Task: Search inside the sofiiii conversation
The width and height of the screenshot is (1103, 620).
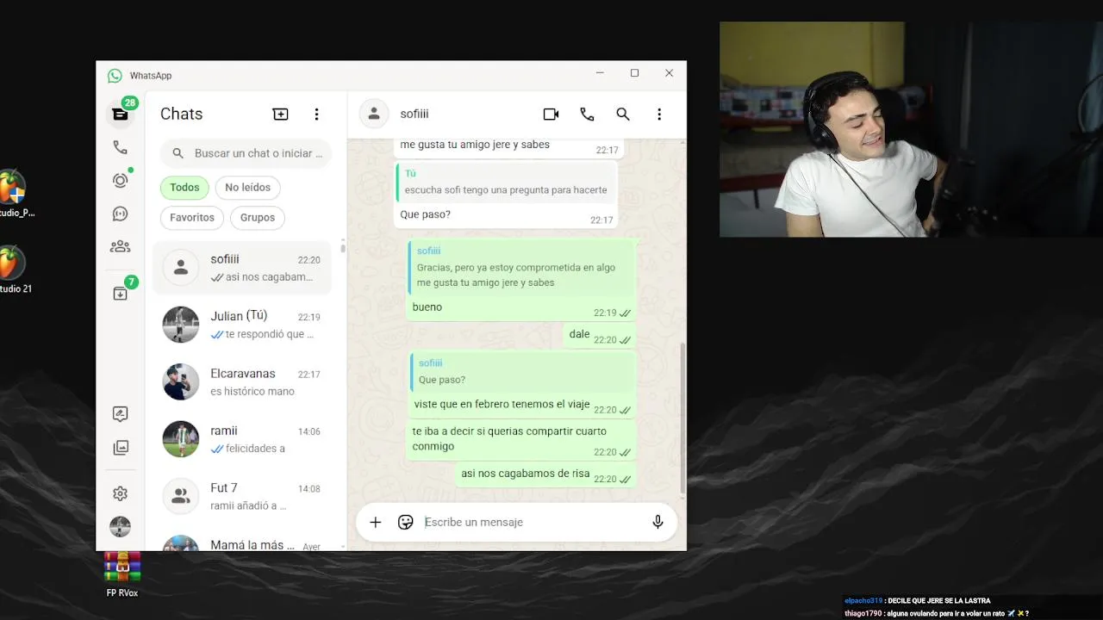Action: pyautogui.click(x=623, y=114)
